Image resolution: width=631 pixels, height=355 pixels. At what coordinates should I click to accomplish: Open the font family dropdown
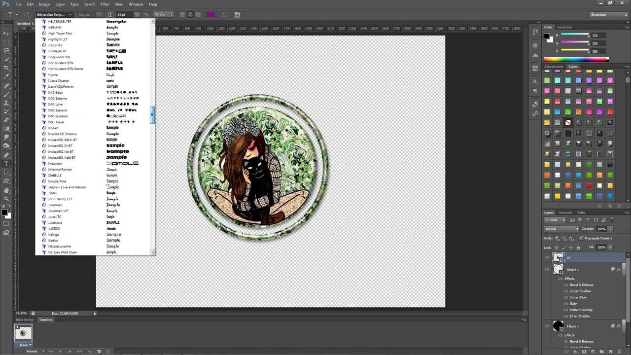pyautogui.click(x=71, y=15)
